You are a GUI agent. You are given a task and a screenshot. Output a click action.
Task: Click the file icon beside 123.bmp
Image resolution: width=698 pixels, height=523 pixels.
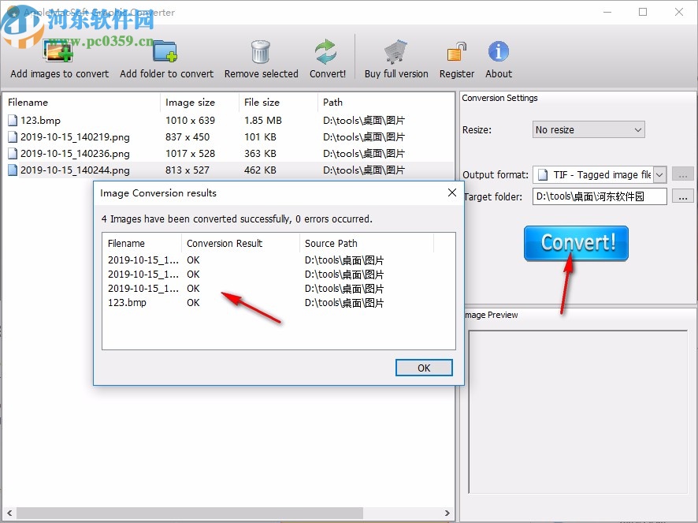point(12,120)
